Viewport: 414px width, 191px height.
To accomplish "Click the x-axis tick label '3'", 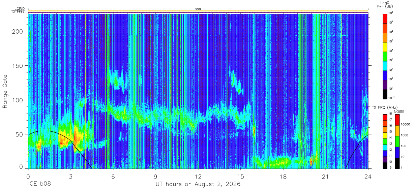I will [x=70, y=176].
